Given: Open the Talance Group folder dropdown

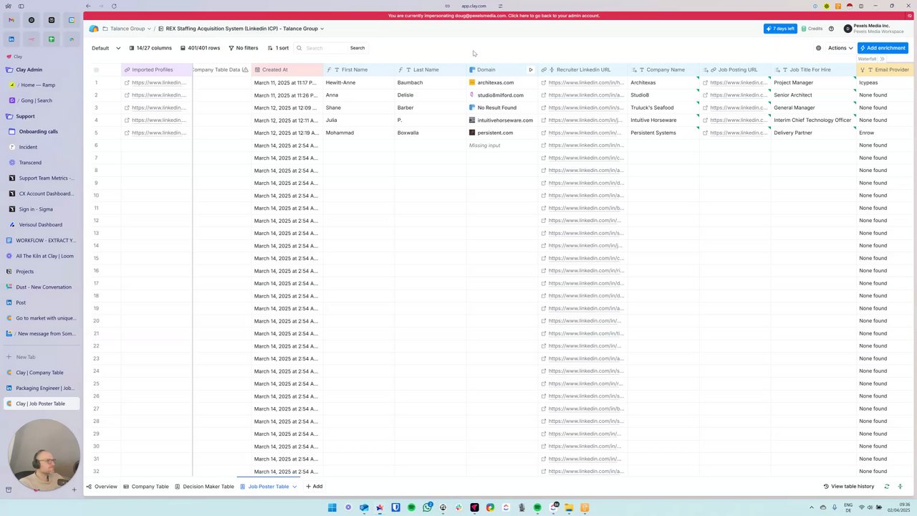Looking at the screenshot, I should (x=127, y=29).
